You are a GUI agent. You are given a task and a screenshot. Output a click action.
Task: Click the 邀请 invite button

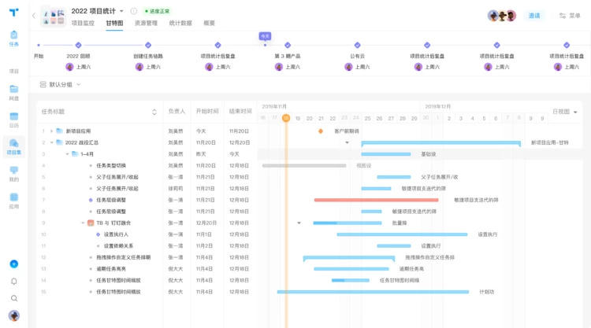(534, 16)
